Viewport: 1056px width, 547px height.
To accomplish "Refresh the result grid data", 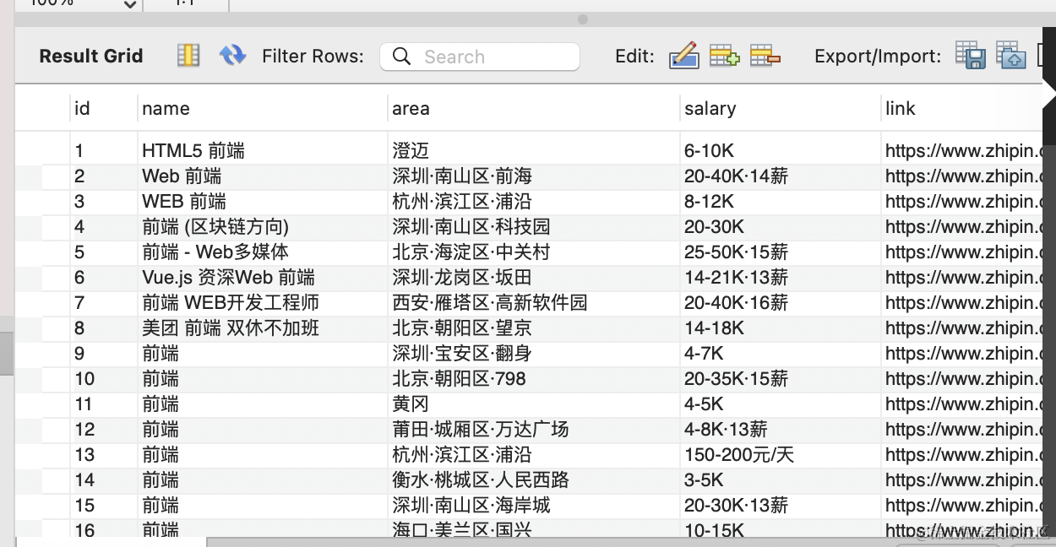I will 232,56.
